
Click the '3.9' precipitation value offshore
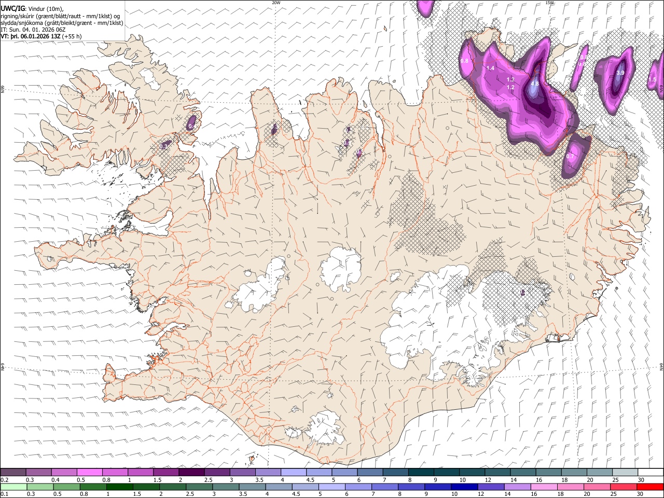tap(620, 73)
